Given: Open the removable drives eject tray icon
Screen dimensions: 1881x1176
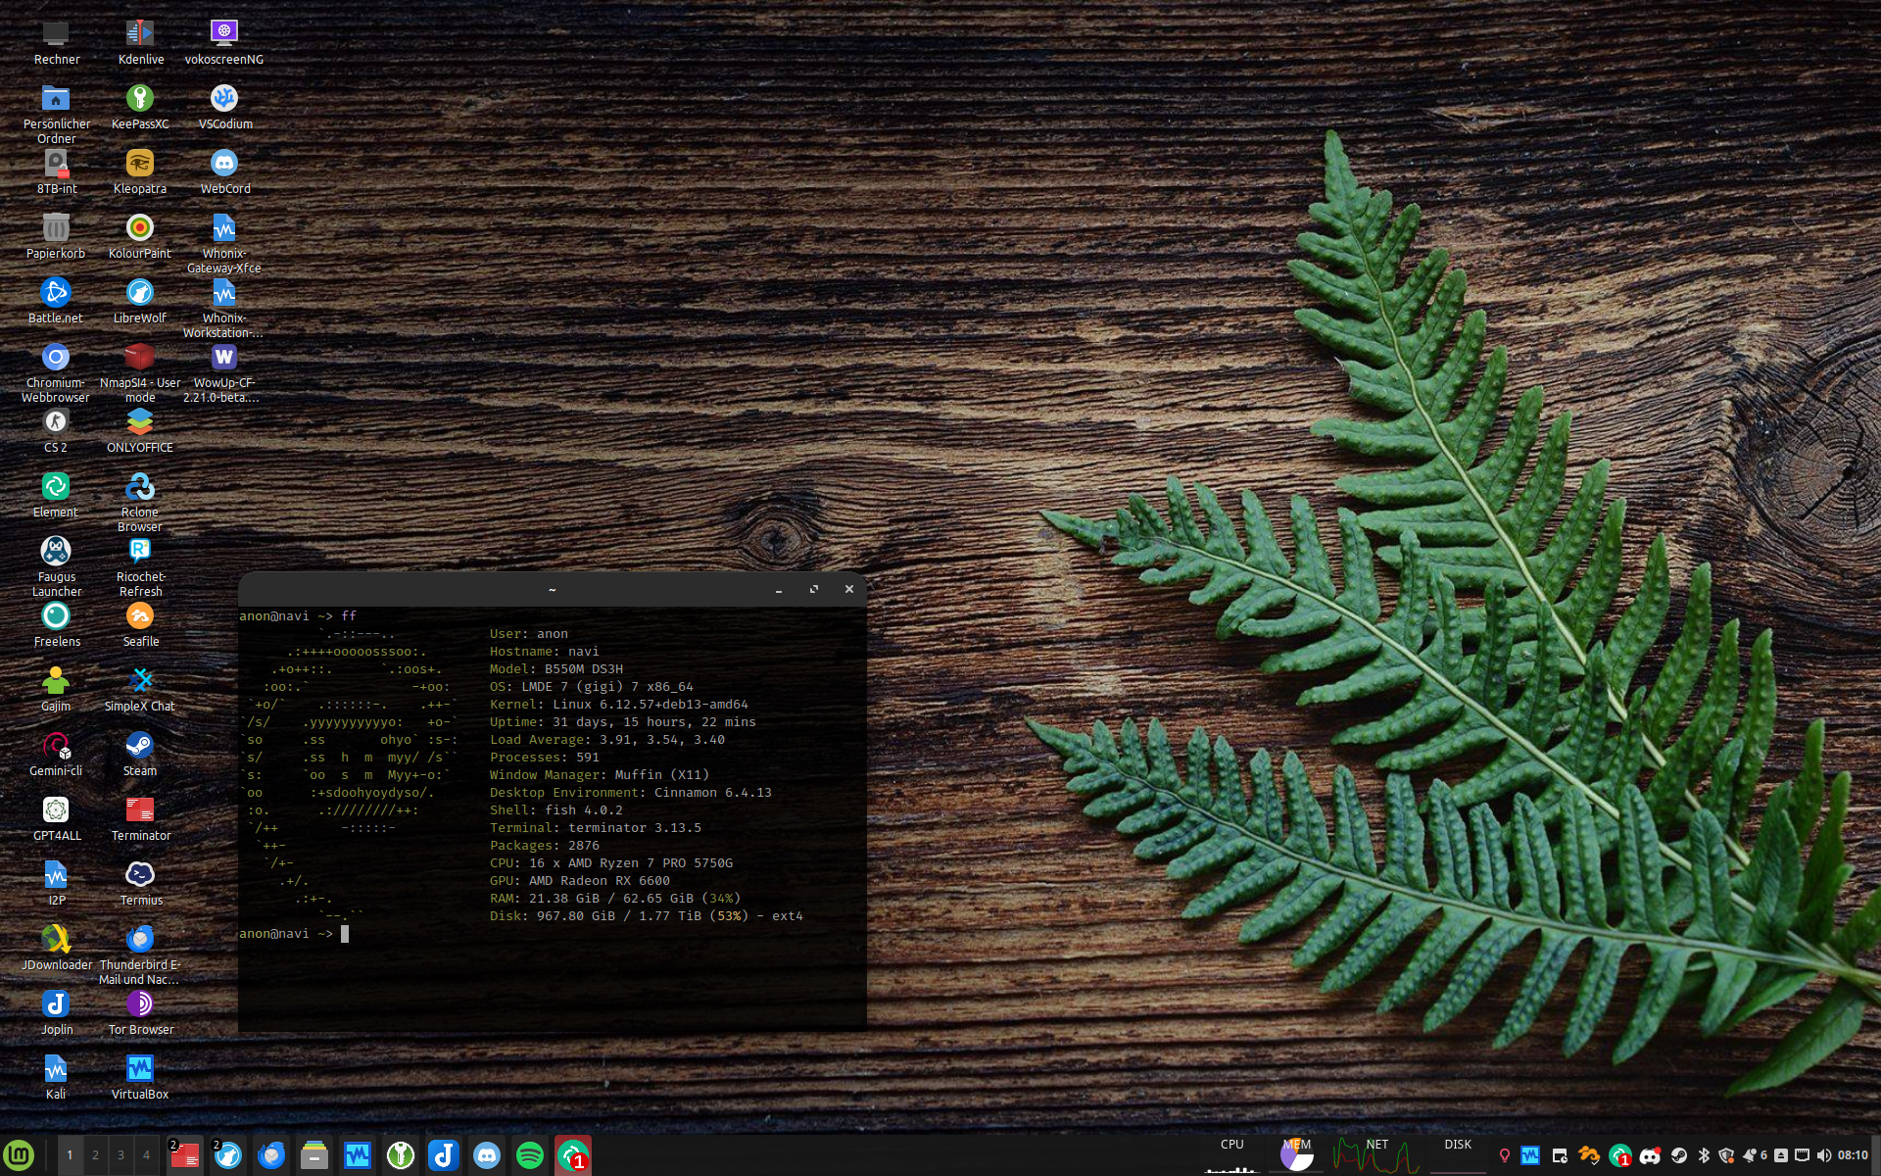Looking at the screenshot, I should click(1780, 1155).
